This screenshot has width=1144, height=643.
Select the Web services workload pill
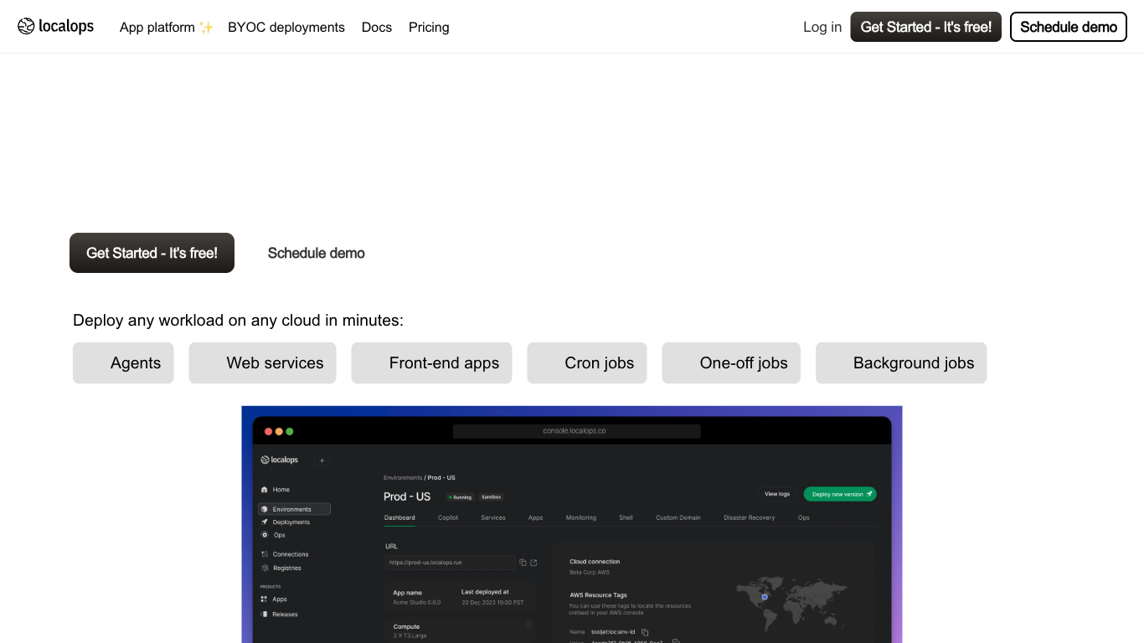(262, 363)
